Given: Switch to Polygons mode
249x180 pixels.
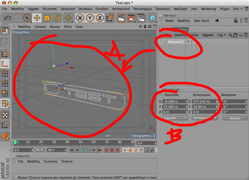Looking at the screenshot, I should [x=5, y=93].
